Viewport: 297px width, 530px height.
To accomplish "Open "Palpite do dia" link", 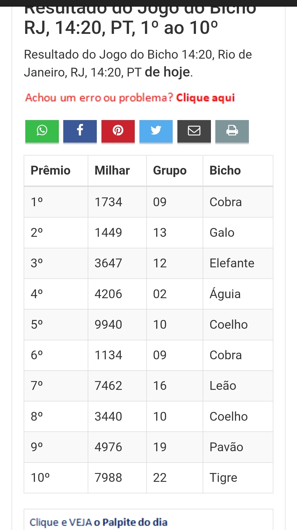I will (135, 522).
